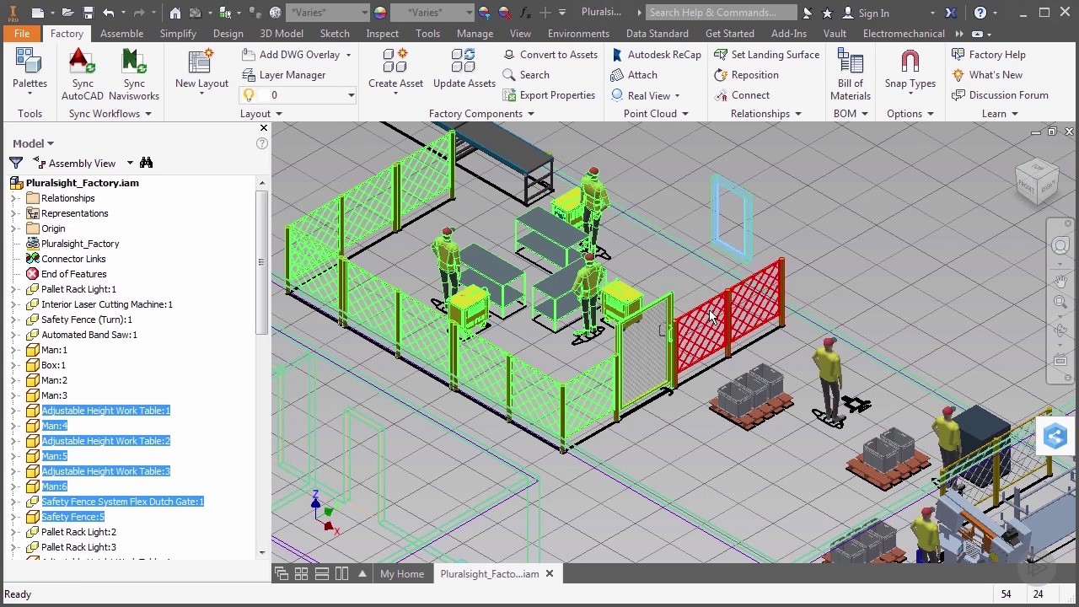Switch to the Environments tab
Screen dimensions: 1079x607
pos(578,33)
